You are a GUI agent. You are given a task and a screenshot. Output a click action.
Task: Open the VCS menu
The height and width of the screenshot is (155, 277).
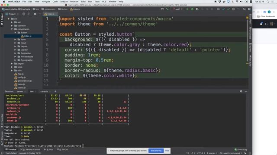pos(104,2)
